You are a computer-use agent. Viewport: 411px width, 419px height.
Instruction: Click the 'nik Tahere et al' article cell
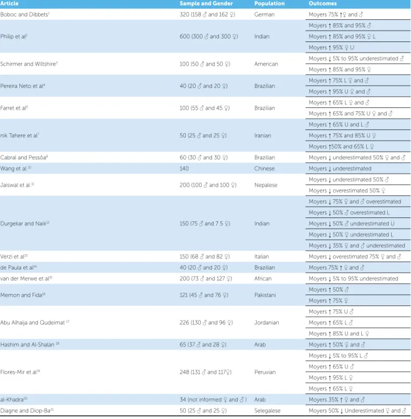click(20, 136)
